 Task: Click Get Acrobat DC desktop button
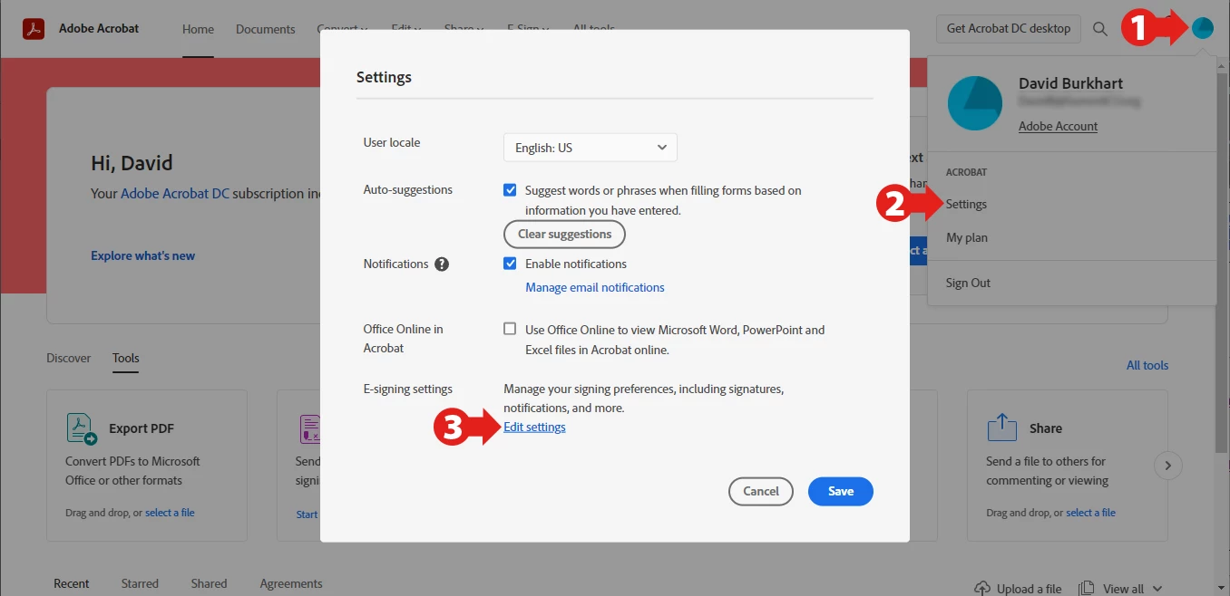1009,29
